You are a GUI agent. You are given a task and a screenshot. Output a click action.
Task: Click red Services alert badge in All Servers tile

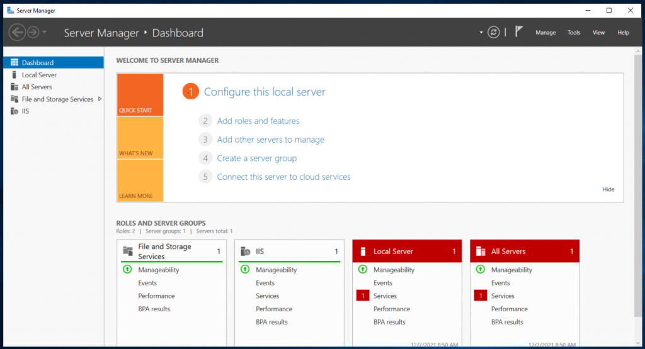click(481, 296)
